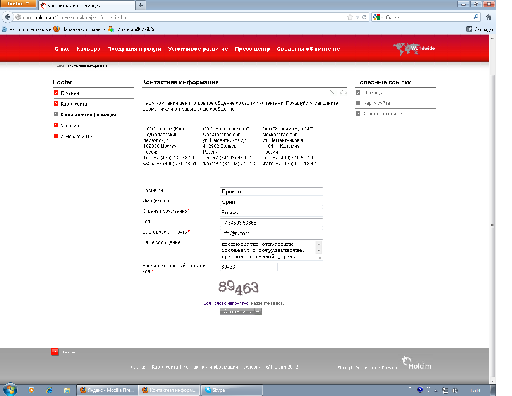This screenshot has width=512, height=396.
Task: Click the 'Фамилия' input field
Action: click(x=271, y=191)
